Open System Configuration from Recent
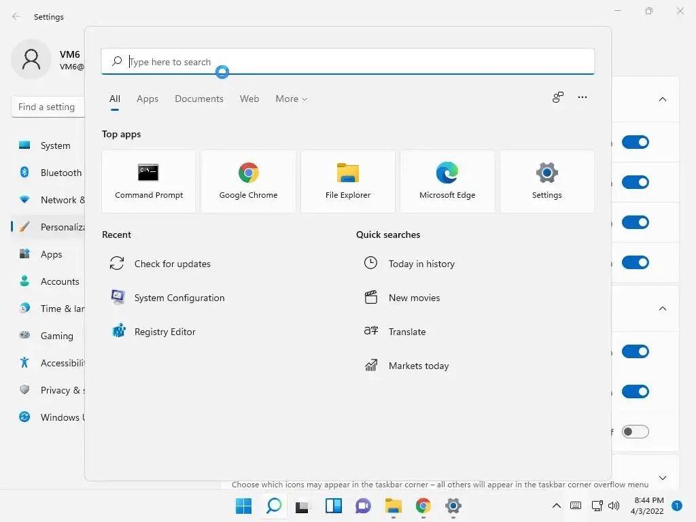696x522 pixels. (x=168, y=298)
